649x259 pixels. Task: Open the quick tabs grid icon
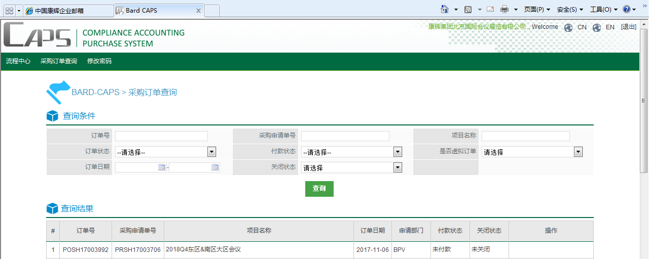[9, 11]
